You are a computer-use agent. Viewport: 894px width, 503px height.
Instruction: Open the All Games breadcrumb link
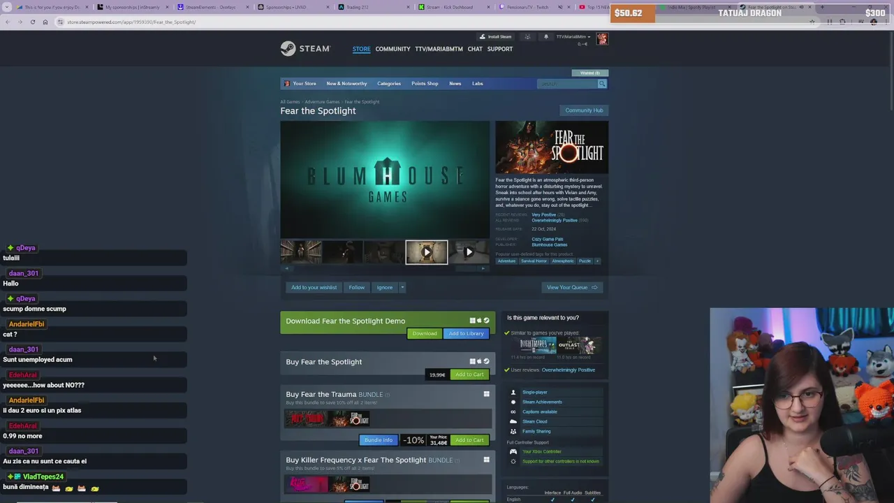click(x=290, y=102)
